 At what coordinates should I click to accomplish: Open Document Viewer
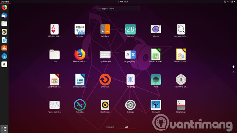181,29
